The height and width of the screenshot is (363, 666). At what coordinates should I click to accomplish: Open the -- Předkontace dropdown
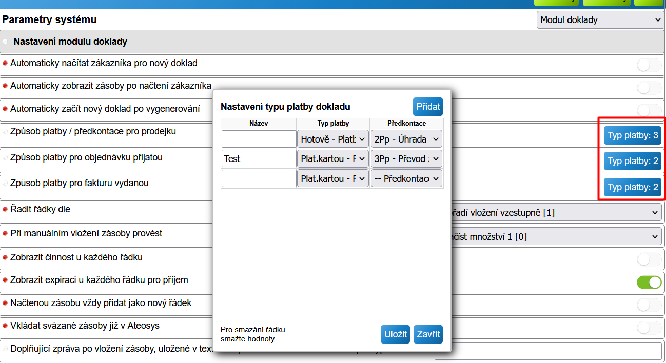tap(406, 178)
